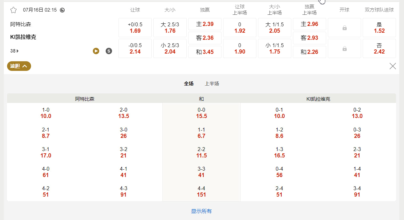
Task: Open the dollar cash-out icon
Action: [x=109, y=51]
